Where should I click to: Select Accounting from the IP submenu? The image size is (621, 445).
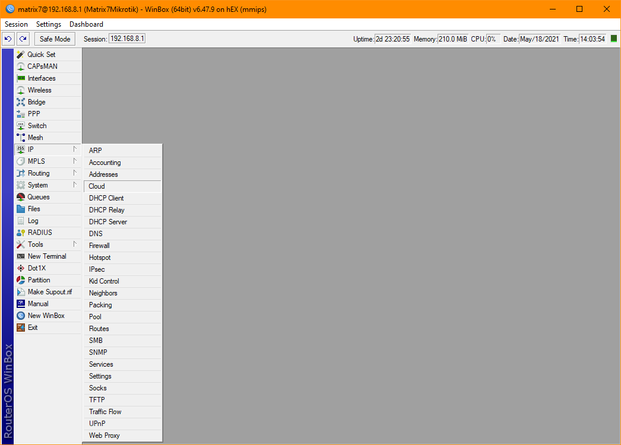(x=122, y=163)
